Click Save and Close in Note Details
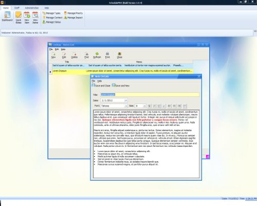 [101, 85]
